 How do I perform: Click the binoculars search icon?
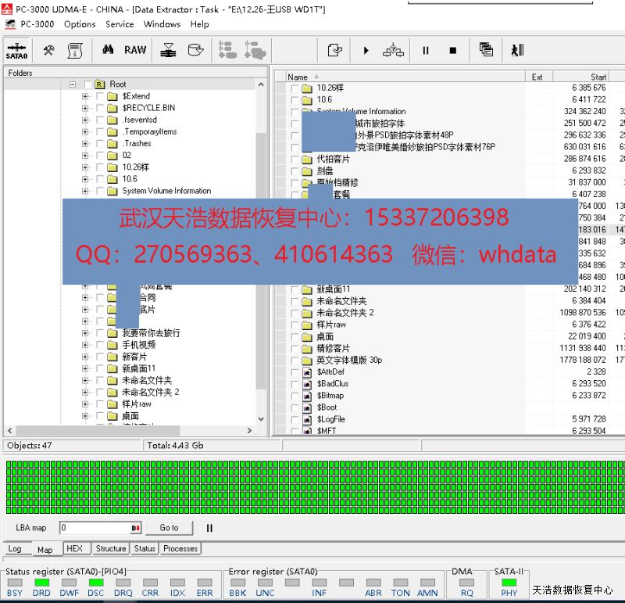109,50
